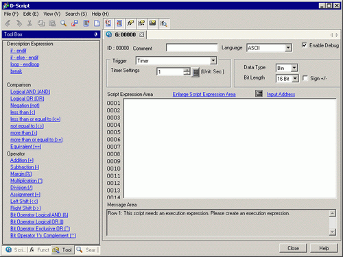Insert Negation (not) operator

point(25,106)
